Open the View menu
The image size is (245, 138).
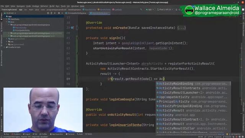tap(13, 6)
